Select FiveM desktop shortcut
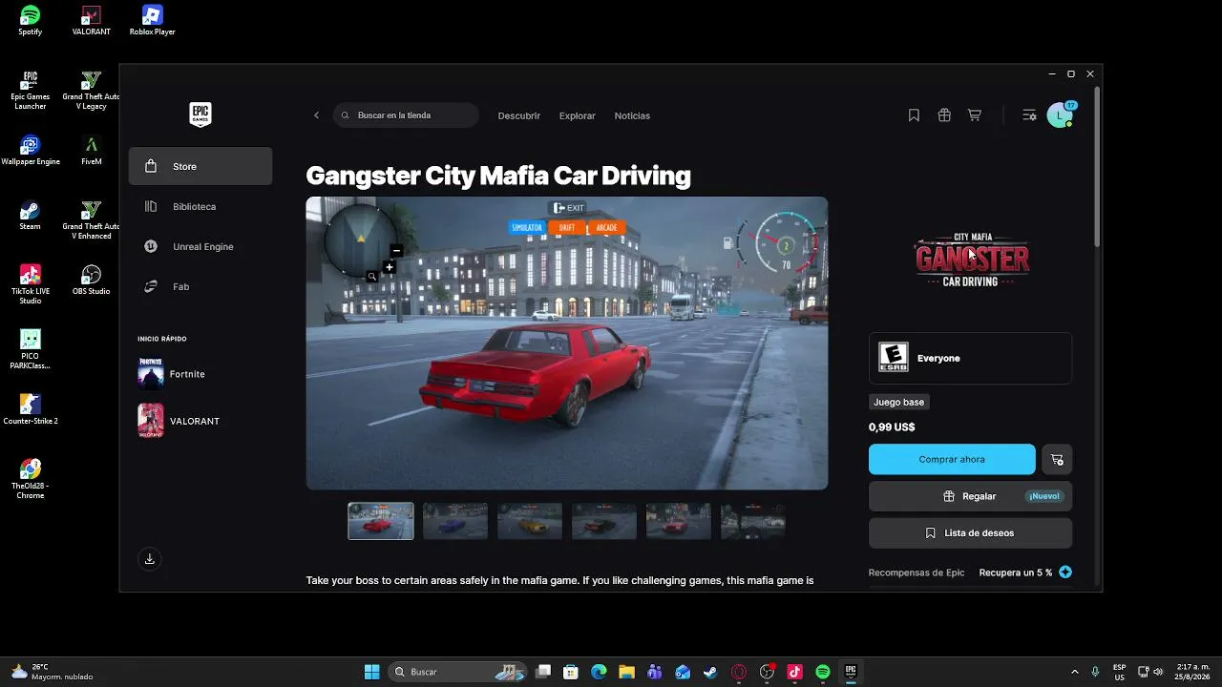1222x687 pixels. point(92,150)
